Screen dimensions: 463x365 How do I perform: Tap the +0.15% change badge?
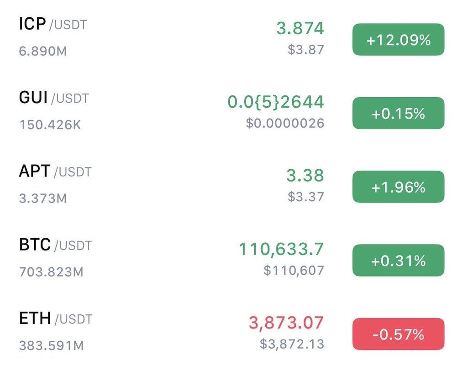(x=398, y=113)
